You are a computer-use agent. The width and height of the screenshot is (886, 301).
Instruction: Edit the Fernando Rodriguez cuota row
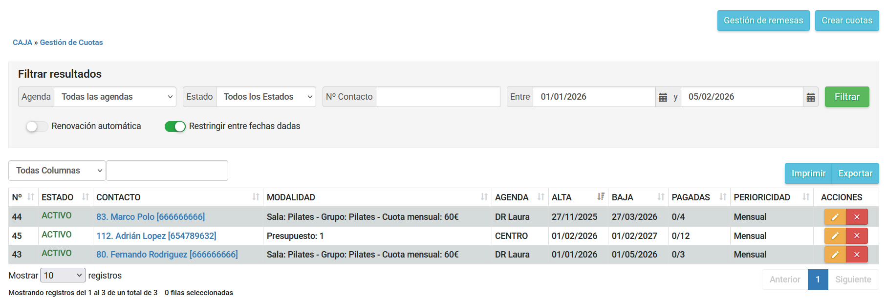point(835,255)
